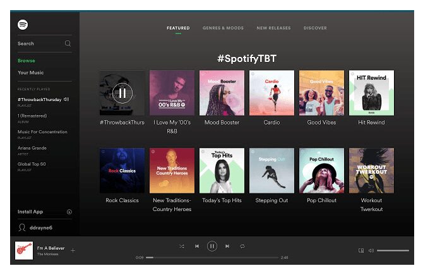This screenshot has height=273, width=423.
Task: Open the Workout Twerkout playlist cover
Action: [x=371, y=171]
